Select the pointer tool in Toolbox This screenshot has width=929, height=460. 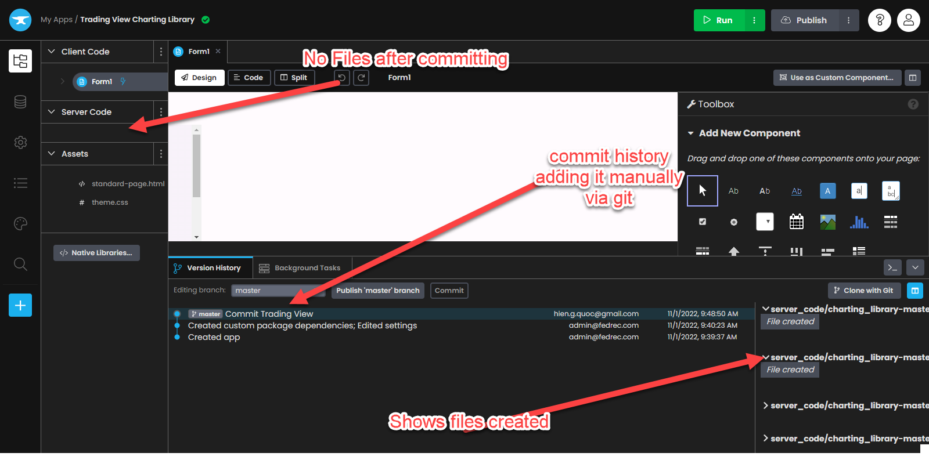703,191
